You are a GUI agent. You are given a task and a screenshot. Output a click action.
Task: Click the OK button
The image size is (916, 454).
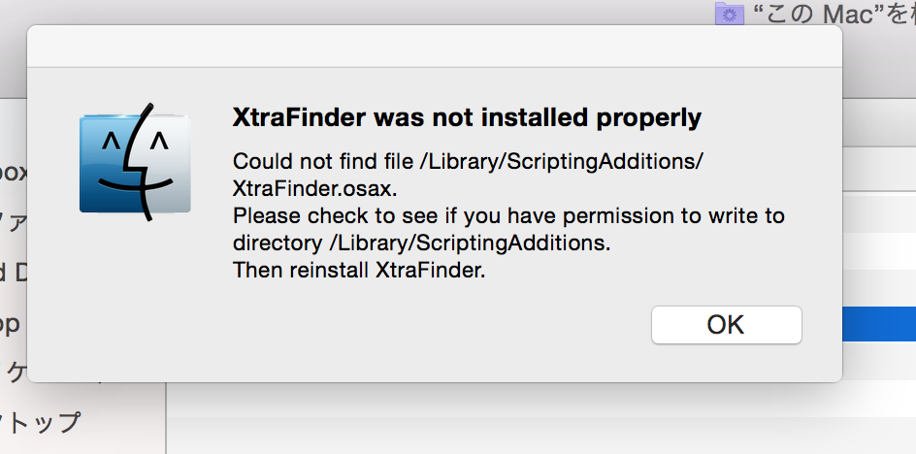pos(726,325)
